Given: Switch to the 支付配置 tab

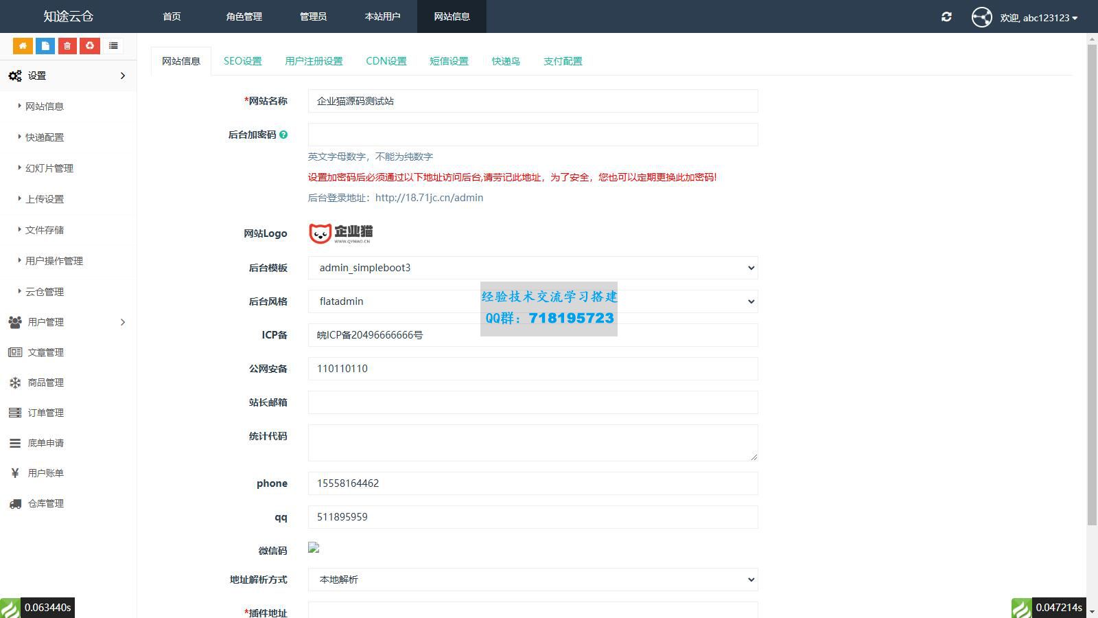Looking at the screenshot, I should click(x=563, y=61).
